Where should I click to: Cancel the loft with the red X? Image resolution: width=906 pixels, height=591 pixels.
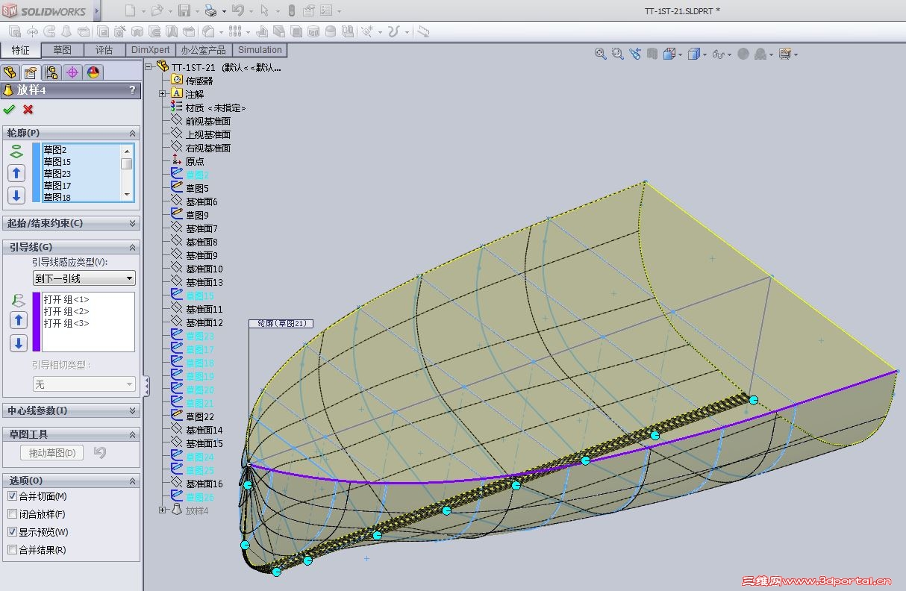pos(28,110)
